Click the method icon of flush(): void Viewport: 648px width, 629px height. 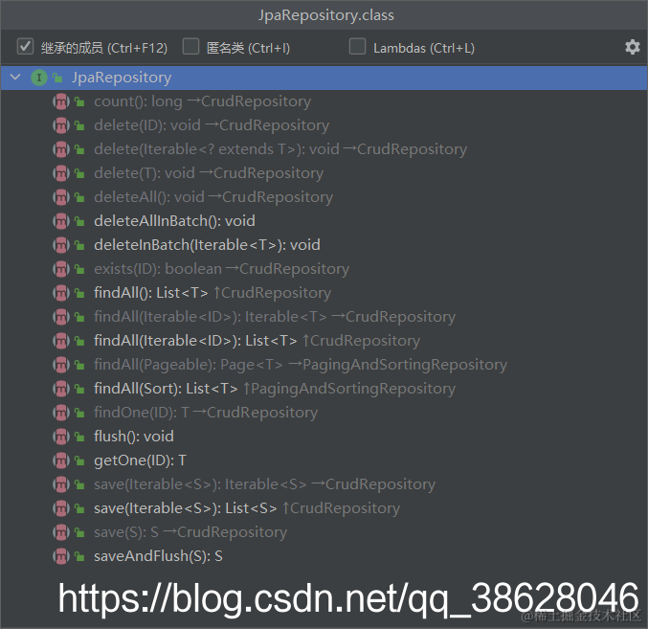tap(60, 437)
